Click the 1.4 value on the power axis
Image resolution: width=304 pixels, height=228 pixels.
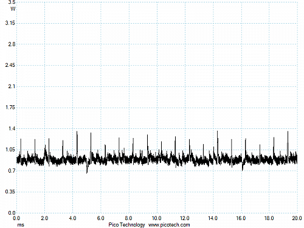12,128
